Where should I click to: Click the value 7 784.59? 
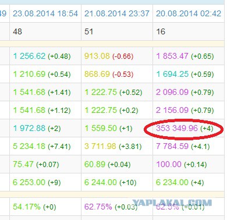coord(172,146)
